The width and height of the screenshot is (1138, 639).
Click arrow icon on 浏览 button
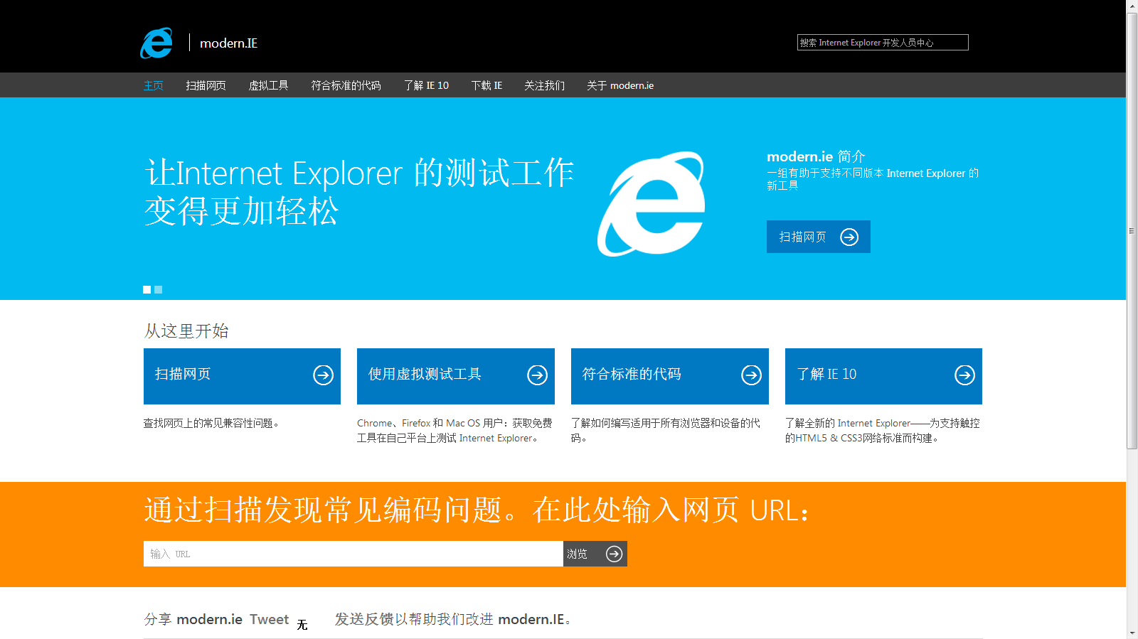pos(614,554)
